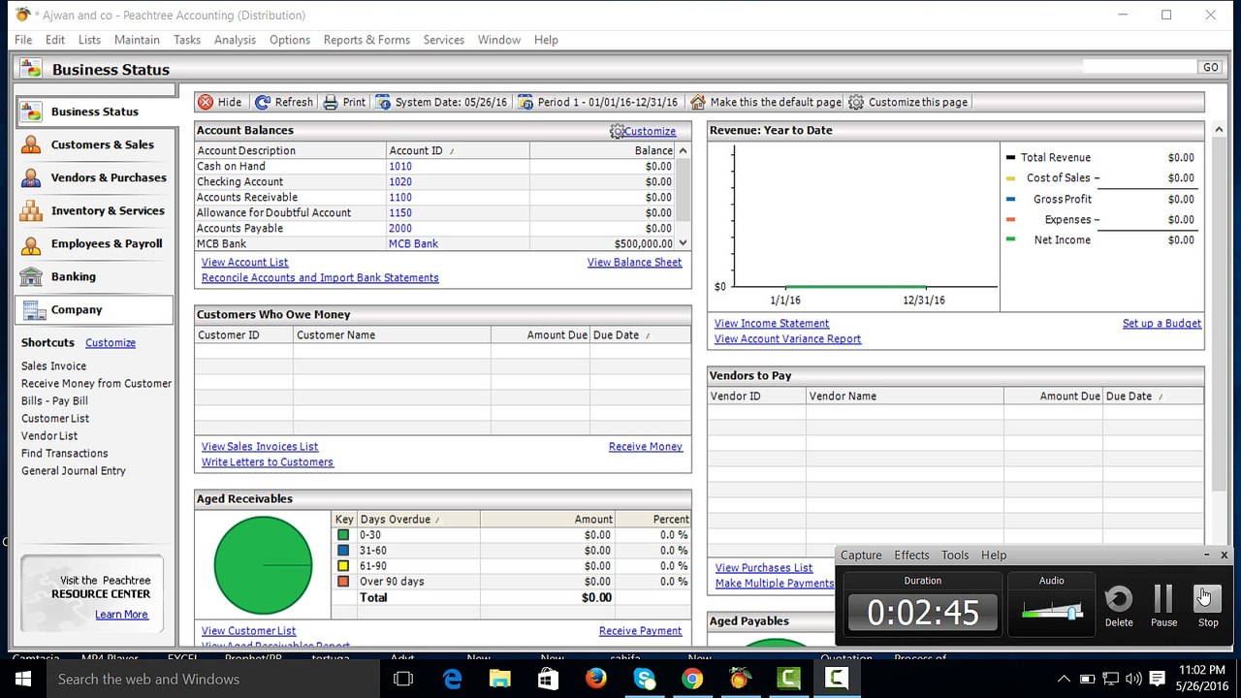Click Customize link next to Shortcuts
This screenshot has width=1241, height=698.
(111, 343)
